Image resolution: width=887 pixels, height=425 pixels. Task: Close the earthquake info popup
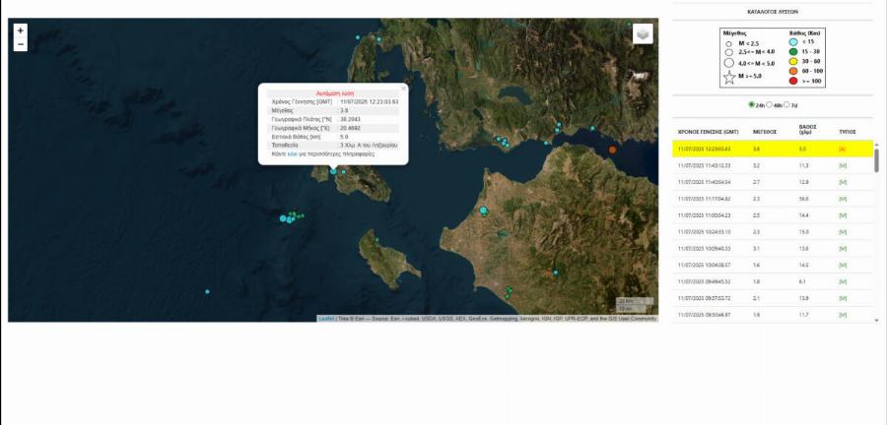click(403, 89)
